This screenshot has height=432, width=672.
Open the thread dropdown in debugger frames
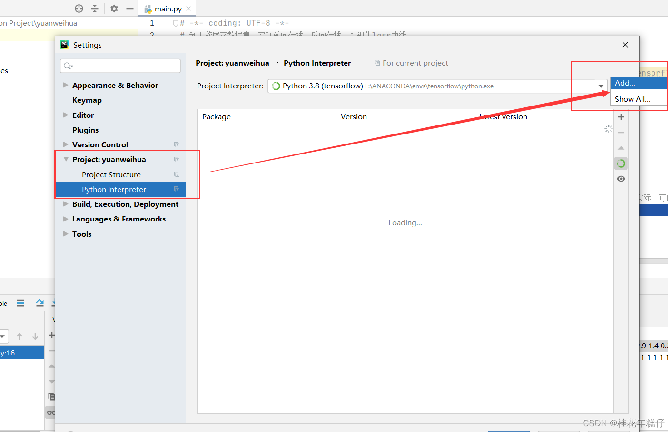2,336
